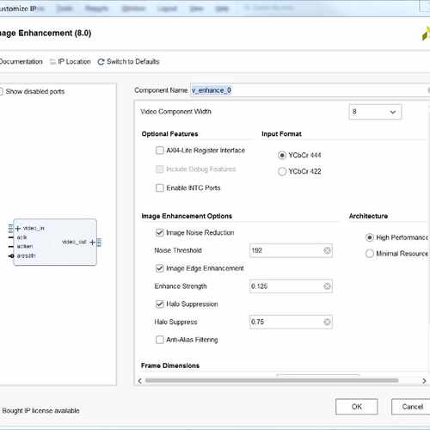Click the horizontal scrollbar track
This screenshot has height=430, width=430.
(x=272, y=381)
